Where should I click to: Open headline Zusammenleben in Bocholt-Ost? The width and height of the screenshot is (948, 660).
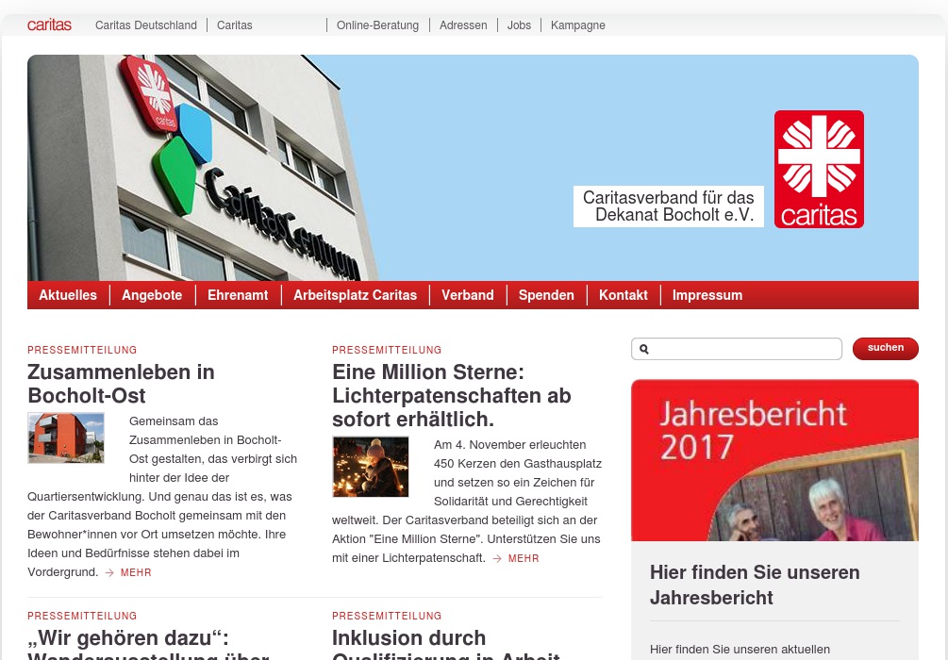[121, 383]
